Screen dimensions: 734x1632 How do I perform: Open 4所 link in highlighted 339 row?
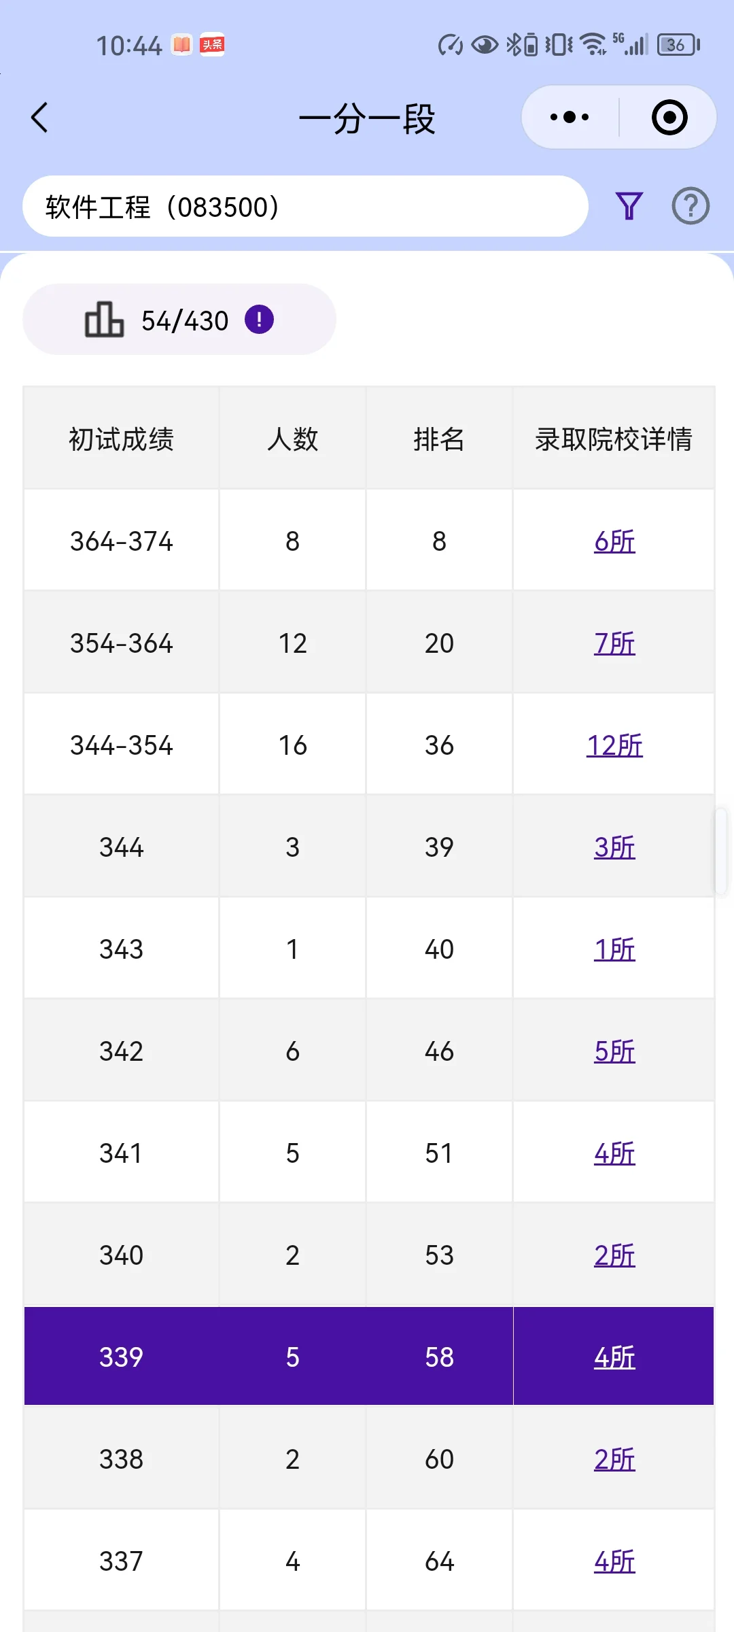click(614, 1357)
